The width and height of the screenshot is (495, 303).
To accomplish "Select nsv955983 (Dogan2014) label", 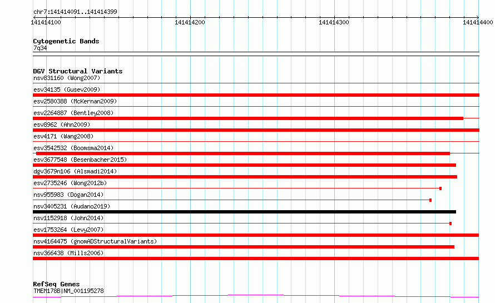I will click(68, 195).
